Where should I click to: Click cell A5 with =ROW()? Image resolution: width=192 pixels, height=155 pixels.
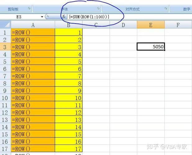33,61
